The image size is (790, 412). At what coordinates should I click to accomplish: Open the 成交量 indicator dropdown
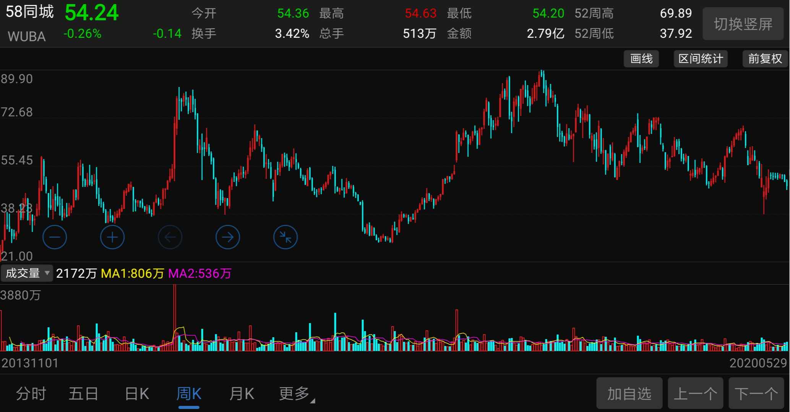(x=27, y=273)
